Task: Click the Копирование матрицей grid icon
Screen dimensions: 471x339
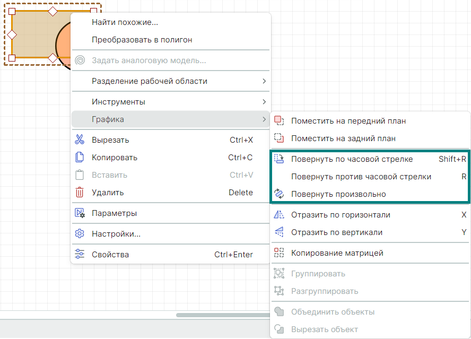Action: click(x=279, y=253)
